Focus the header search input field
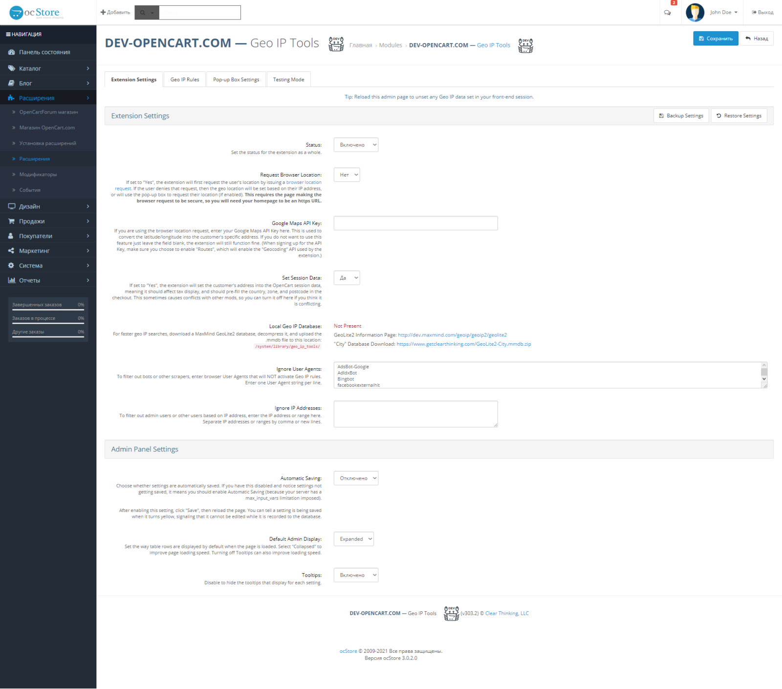The height and width of the screenshot is (689, 782). click(200, 13)
